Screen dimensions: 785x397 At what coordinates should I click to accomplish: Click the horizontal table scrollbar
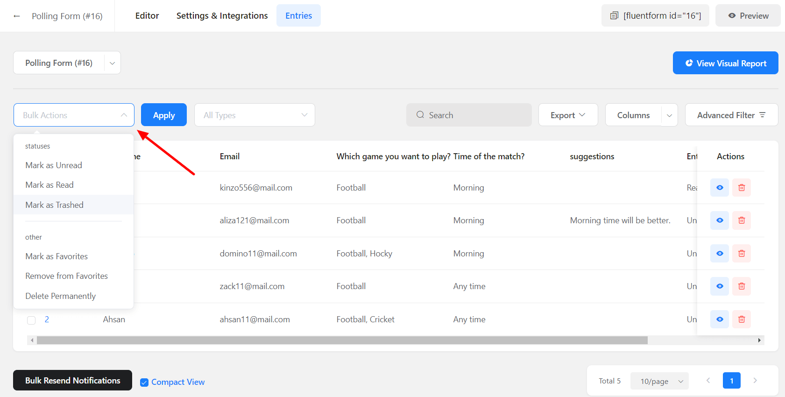tap(342, 340)
